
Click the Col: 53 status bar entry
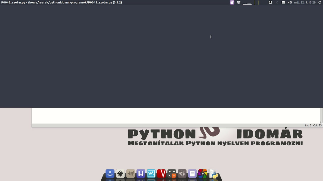pyautogui.click(x=317, y=125)
